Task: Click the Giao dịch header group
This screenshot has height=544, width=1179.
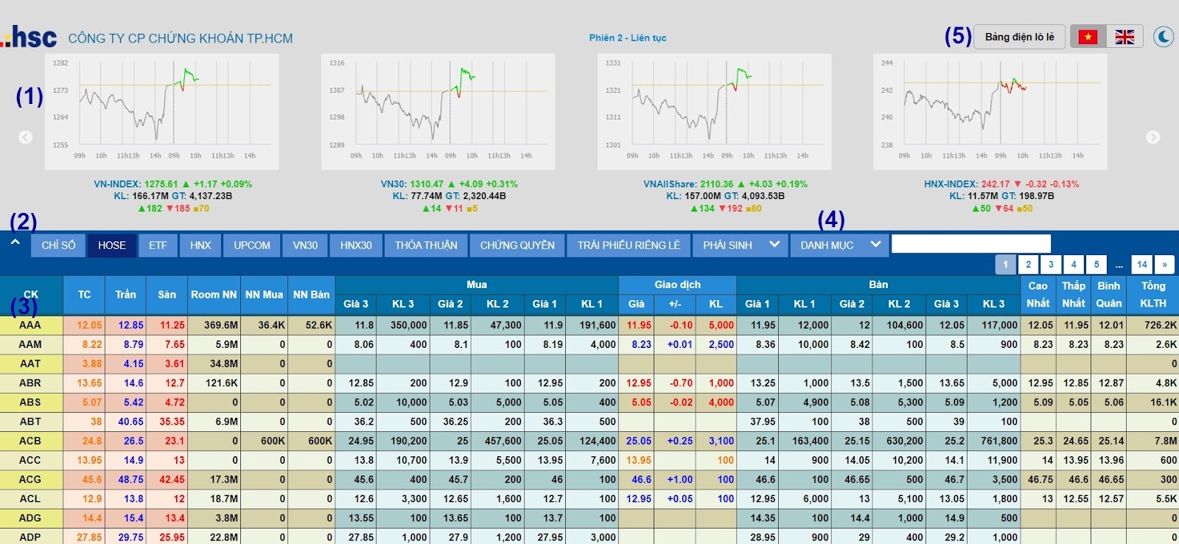Action: click(677, 285)
